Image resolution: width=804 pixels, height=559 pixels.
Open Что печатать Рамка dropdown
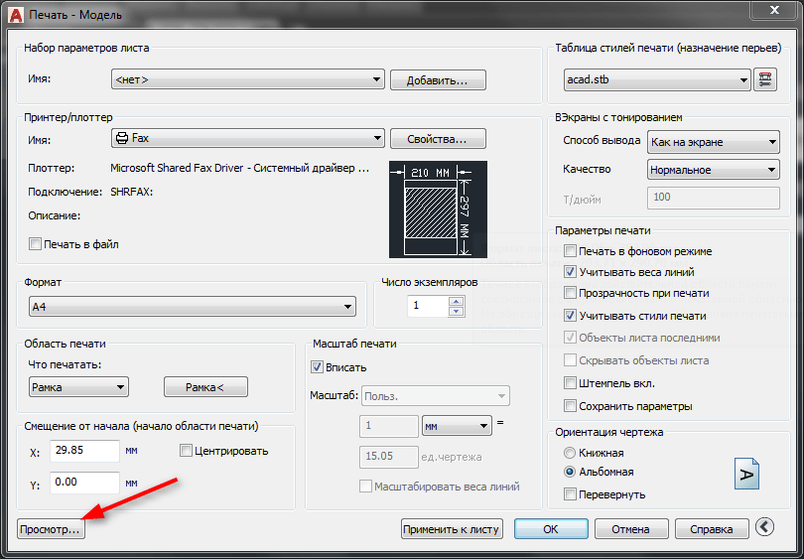coord(78,387)
